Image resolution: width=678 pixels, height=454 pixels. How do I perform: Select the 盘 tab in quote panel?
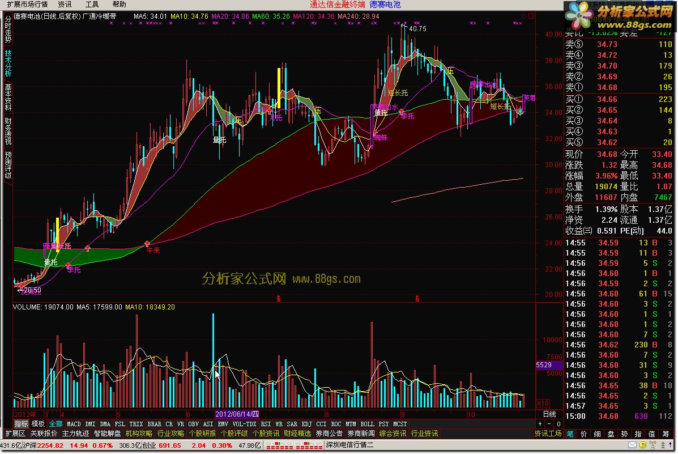click(x=611, y=434)
